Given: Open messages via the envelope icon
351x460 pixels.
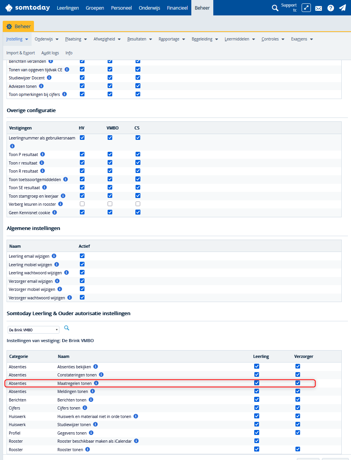Looking at the screenshot, I should pyautogui.click(x=319, y=8).
